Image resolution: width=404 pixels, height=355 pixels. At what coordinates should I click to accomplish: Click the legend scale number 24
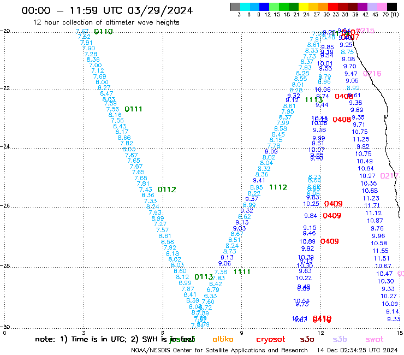coord(306,14)
